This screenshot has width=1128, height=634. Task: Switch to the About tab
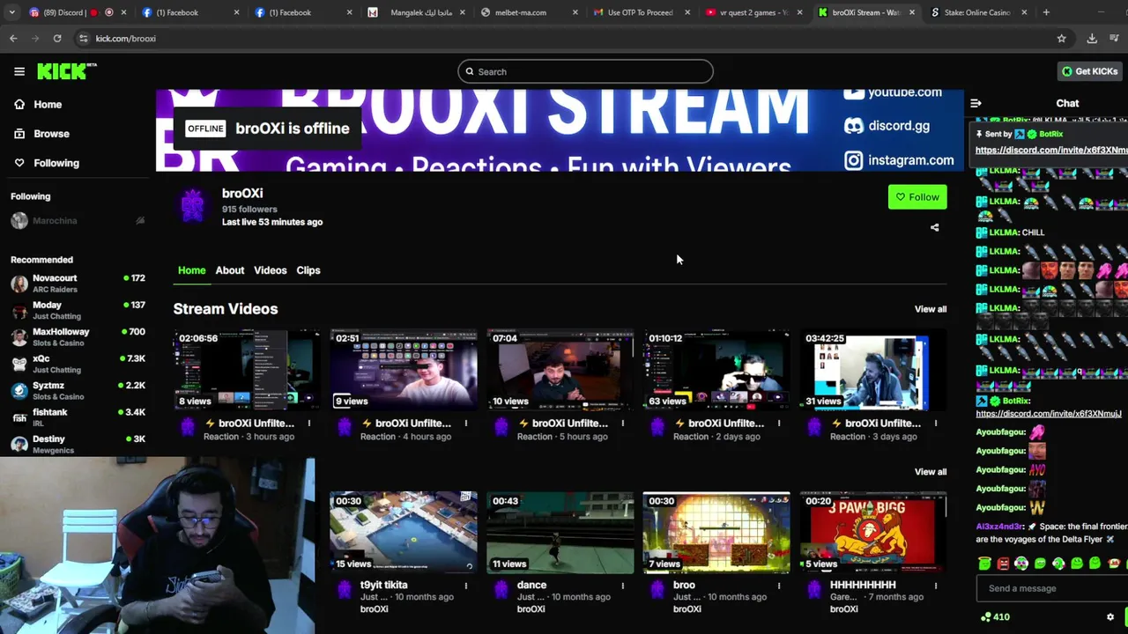(230, 270)
